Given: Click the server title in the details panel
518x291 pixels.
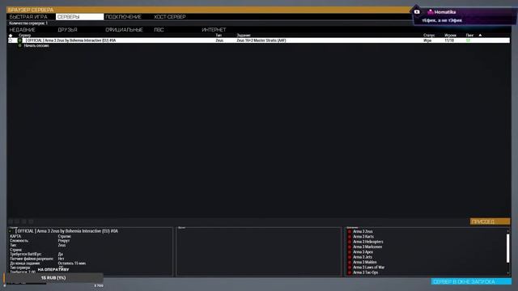Looking at the screenshot, I should pos(67,231).
